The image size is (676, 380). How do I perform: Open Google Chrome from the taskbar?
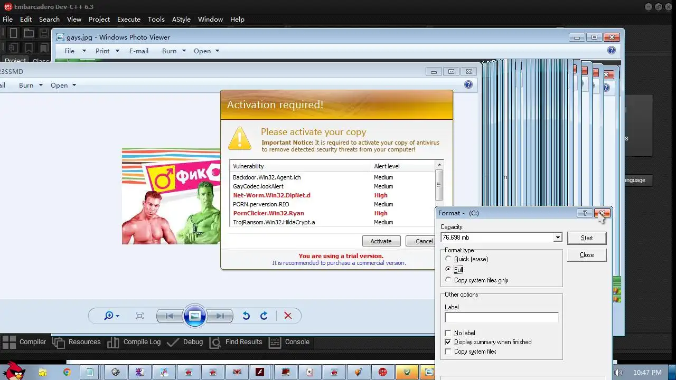(67, 372)
